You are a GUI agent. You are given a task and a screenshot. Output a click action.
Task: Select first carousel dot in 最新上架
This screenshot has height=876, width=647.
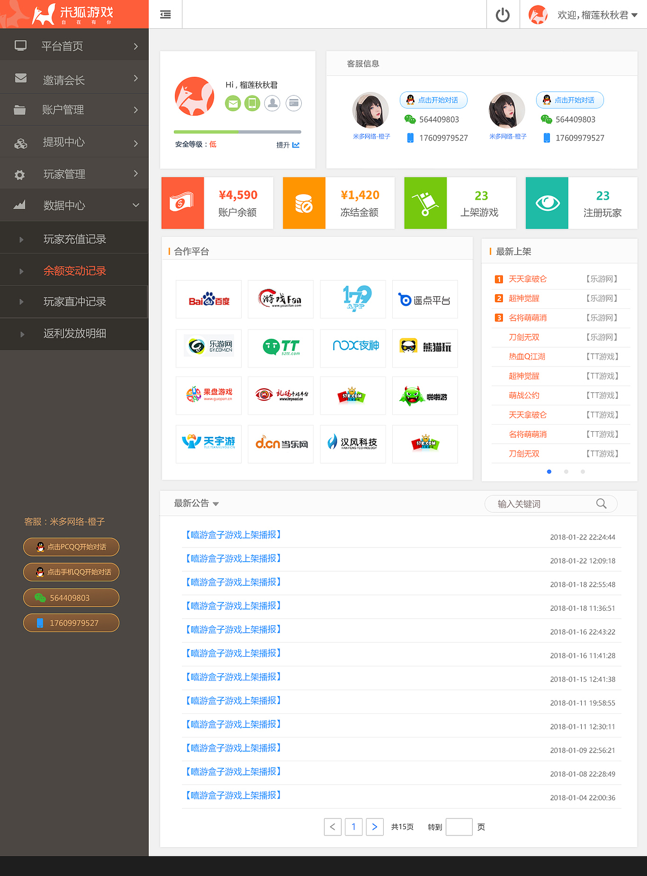[549, 472]
